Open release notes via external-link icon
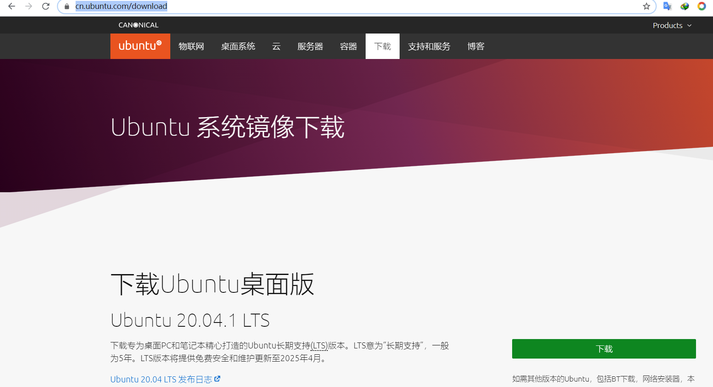The image size is (713, 387). pos(218,379)
